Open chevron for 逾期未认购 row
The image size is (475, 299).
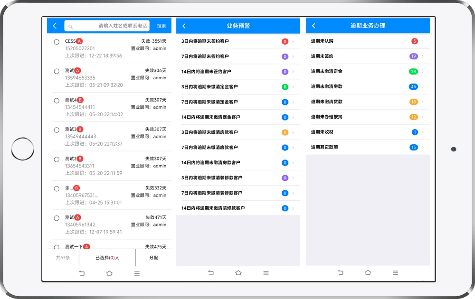(423, 41)
